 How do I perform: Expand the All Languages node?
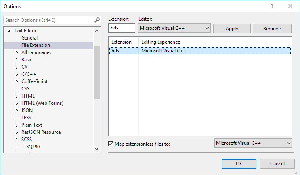click(17, 52)
